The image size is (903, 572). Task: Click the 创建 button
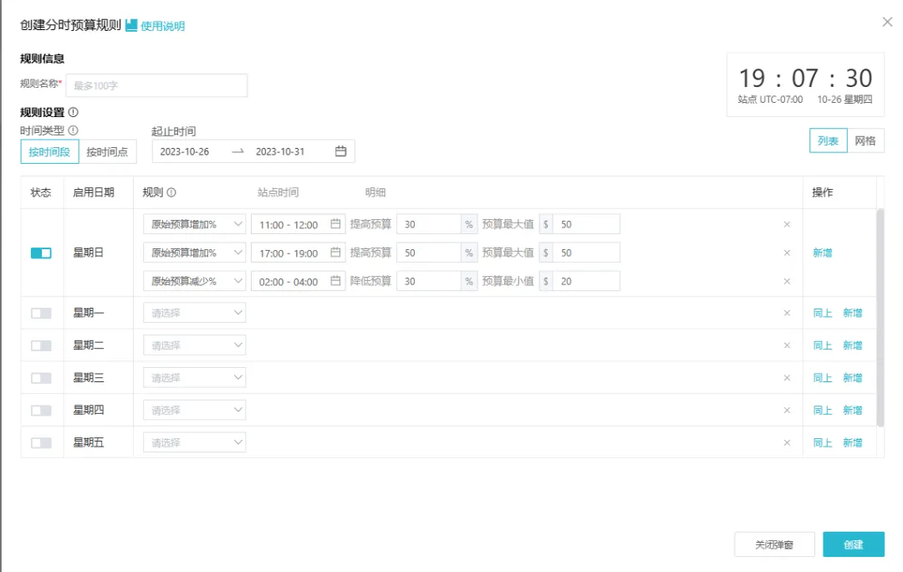pyautogui.click(x=854, y=544)
